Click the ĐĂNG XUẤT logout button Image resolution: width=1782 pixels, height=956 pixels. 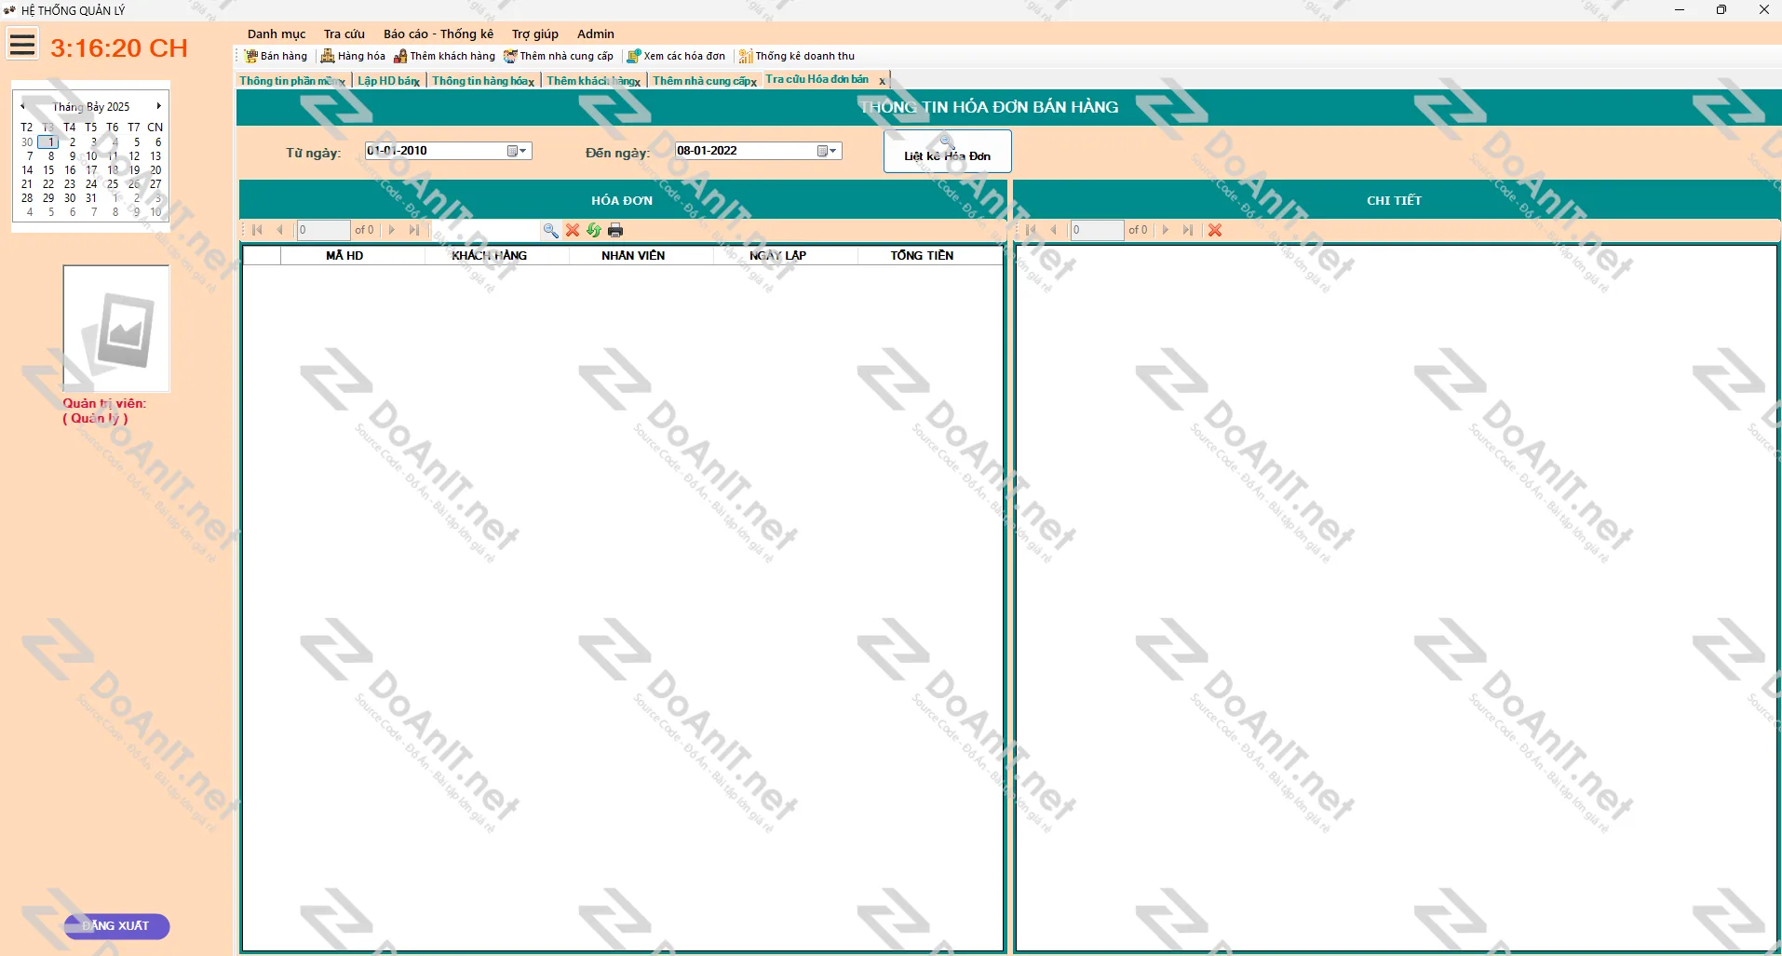point(116,925)
